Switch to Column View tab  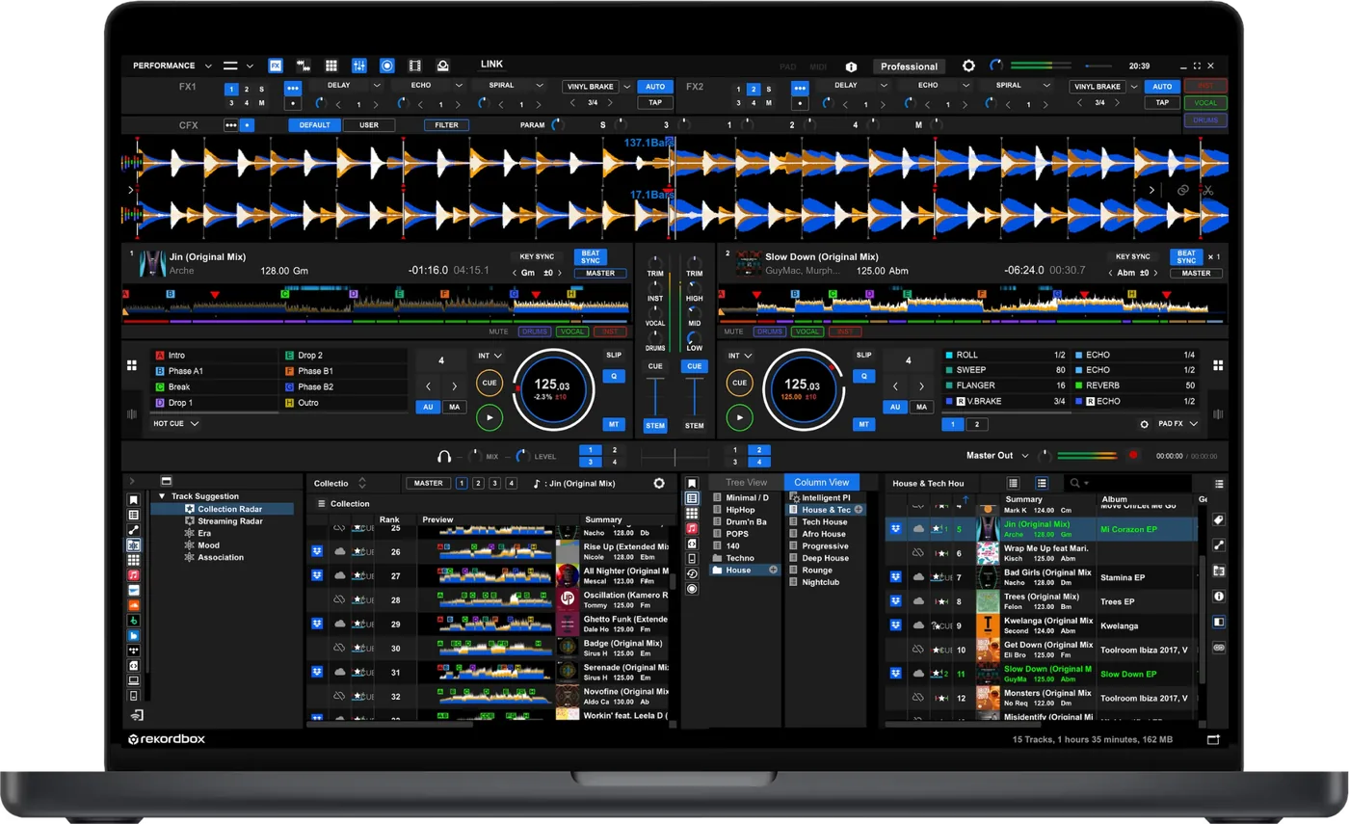[x=821, y=483]
